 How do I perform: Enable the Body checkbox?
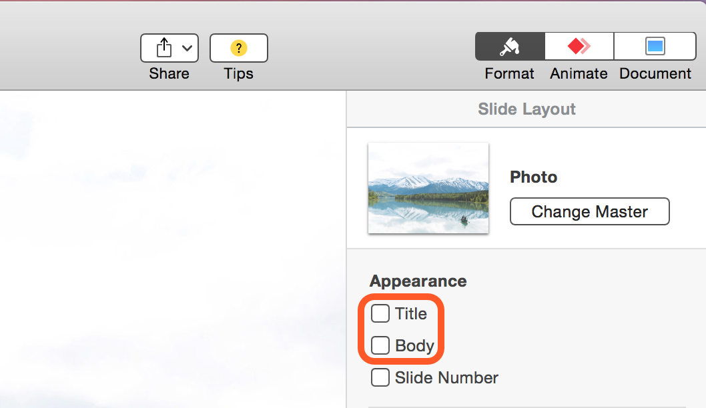pyautogui.click(x=380, y=345)
